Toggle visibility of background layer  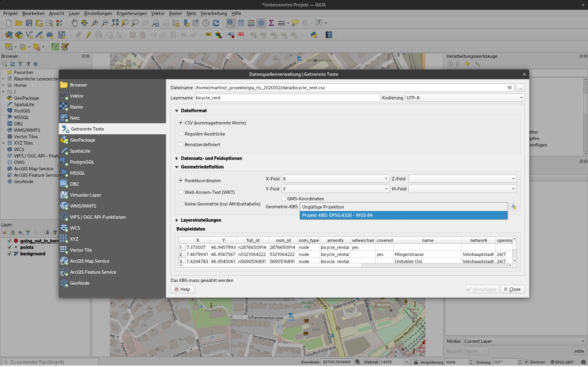[x=9, y=254]
